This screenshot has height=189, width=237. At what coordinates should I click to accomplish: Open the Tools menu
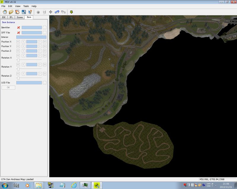(26, 6)
